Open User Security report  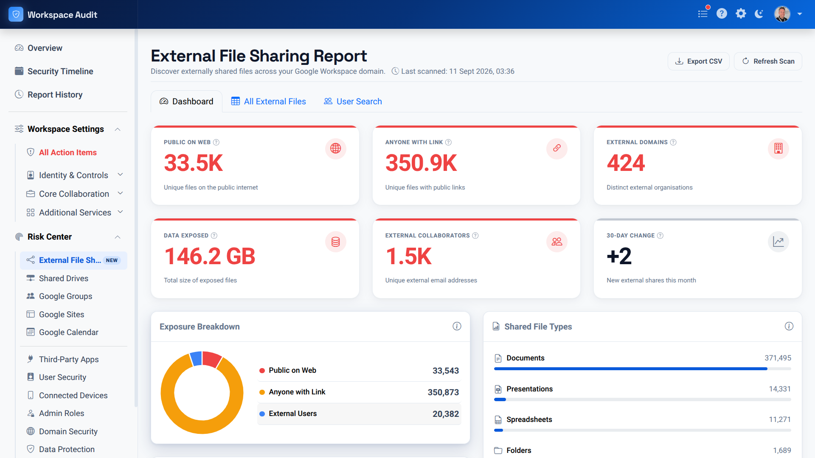point(62,377)
